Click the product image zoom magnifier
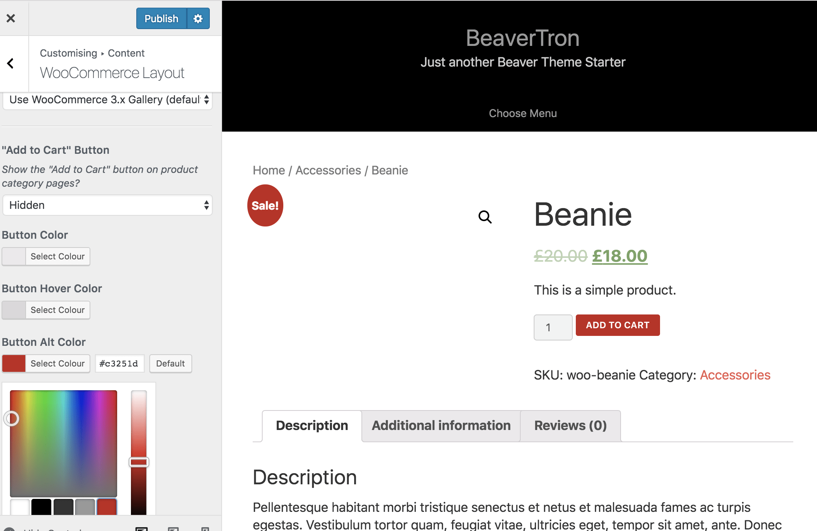Screen dimensions: 817x531 pos(485,217)
